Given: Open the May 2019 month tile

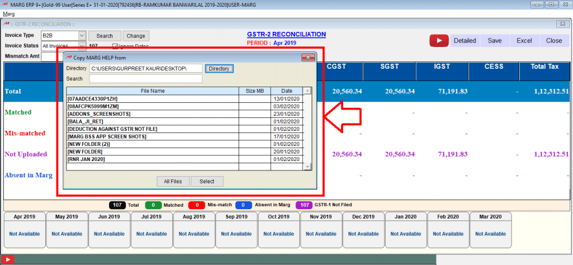Looking at the screenshot, I should pos(67,230).
